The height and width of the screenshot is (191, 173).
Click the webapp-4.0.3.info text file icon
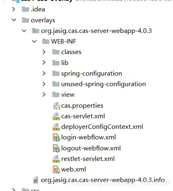click(36, 180)
